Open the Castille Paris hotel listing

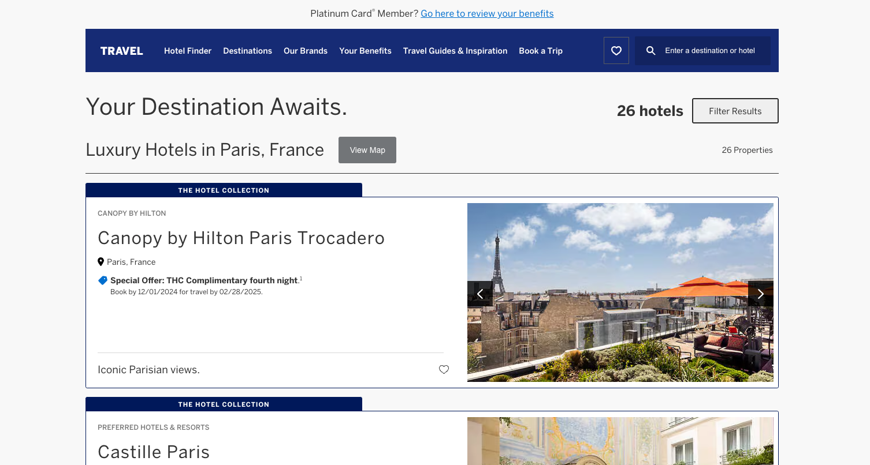[154, 452]
